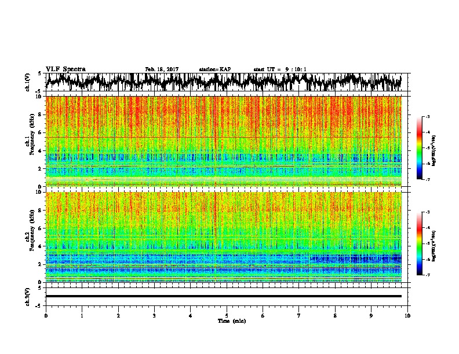Click the "start UT = 9 : 10: 1" text

[x=280, y=69]
